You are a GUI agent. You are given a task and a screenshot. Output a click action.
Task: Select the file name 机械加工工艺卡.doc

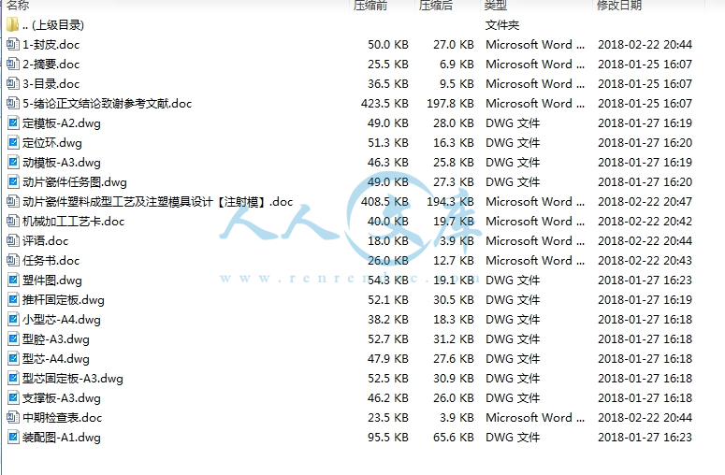(74, 222)
